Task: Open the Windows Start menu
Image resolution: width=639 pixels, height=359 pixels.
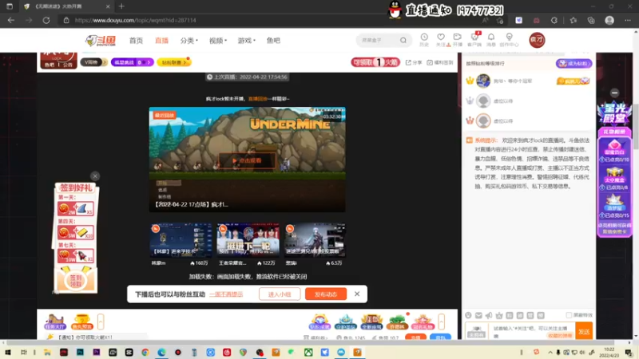Action: pos(8,352)
